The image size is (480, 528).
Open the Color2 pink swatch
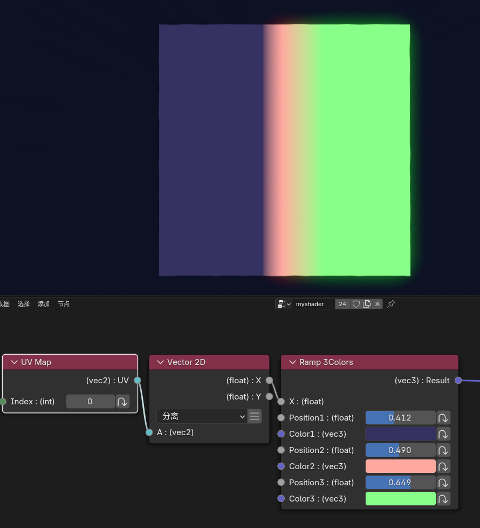(x=400, y=466)
